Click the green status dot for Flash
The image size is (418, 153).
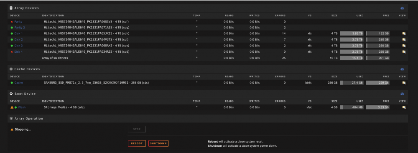click(x=16, y=107)
